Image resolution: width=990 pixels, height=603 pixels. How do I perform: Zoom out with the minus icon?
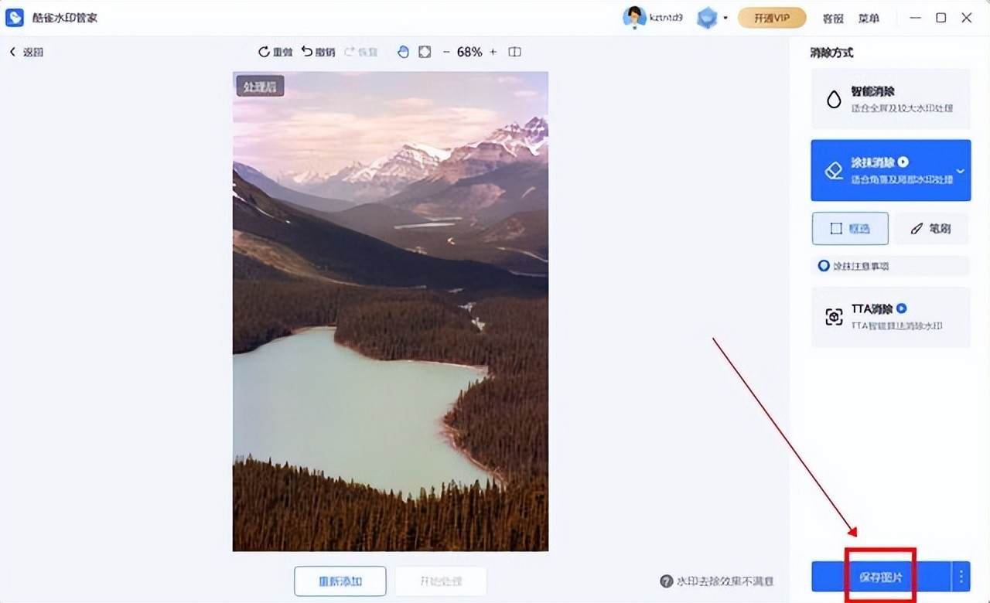coord(446,52)
